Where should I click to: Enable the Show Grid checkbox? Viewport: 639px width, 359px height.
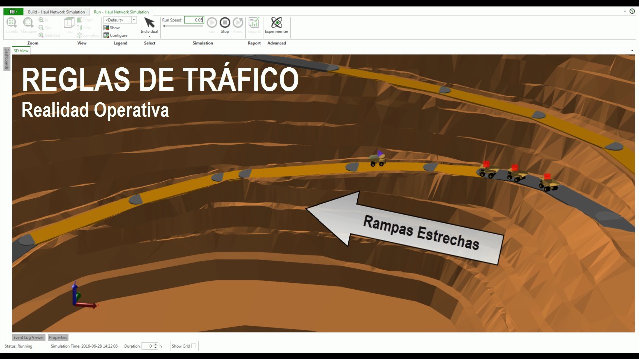pos(194,346)
